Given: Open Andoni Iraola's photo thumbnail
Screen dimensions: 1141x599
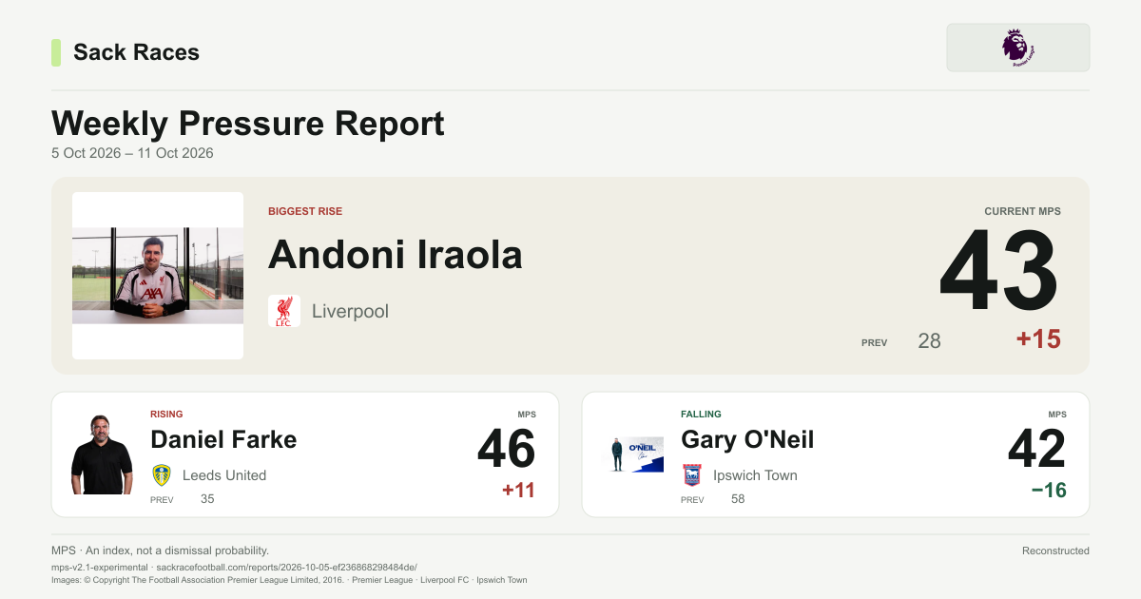Looking at the screenshot, I should coord(158,276).
